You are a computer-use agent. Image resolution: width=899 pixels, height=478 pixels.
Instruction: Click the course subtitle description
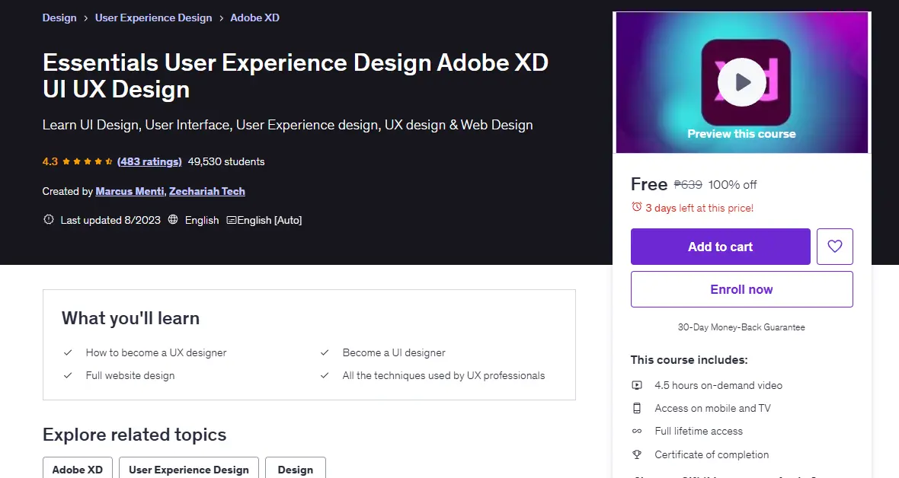point(288,125)
